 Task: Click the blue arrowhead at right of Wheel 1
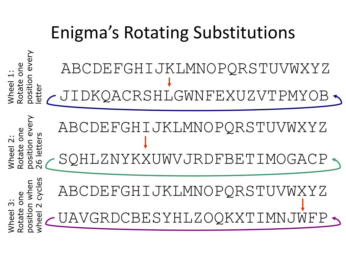(336, 96)
